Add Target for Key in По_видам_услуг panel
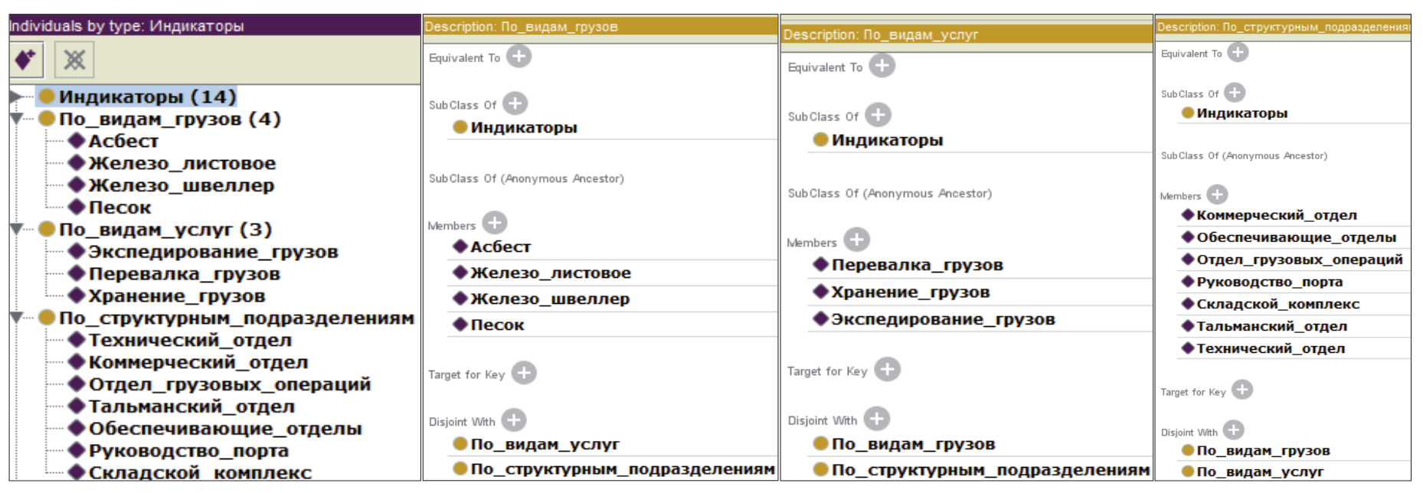Screen dimensions: 1423x493 [887, 370]
